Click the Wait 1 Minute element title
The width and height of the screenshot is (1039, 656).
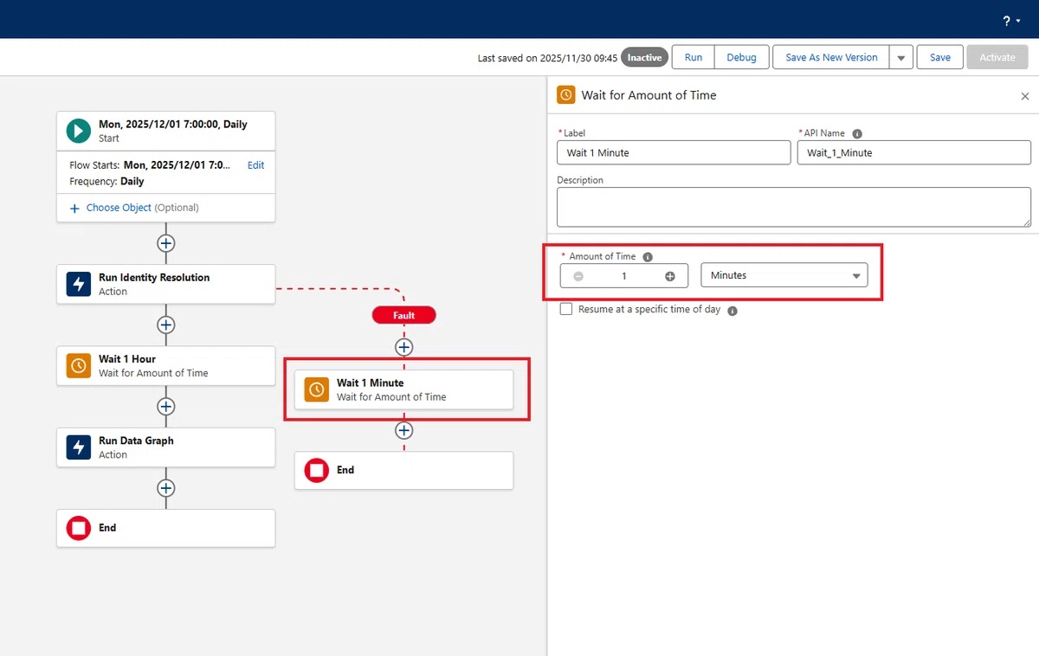click(x=371, y=383)
